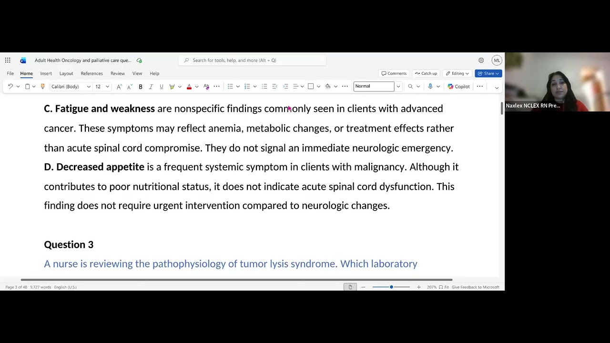Click the cloud saved status icon

[x=139, y=61]
